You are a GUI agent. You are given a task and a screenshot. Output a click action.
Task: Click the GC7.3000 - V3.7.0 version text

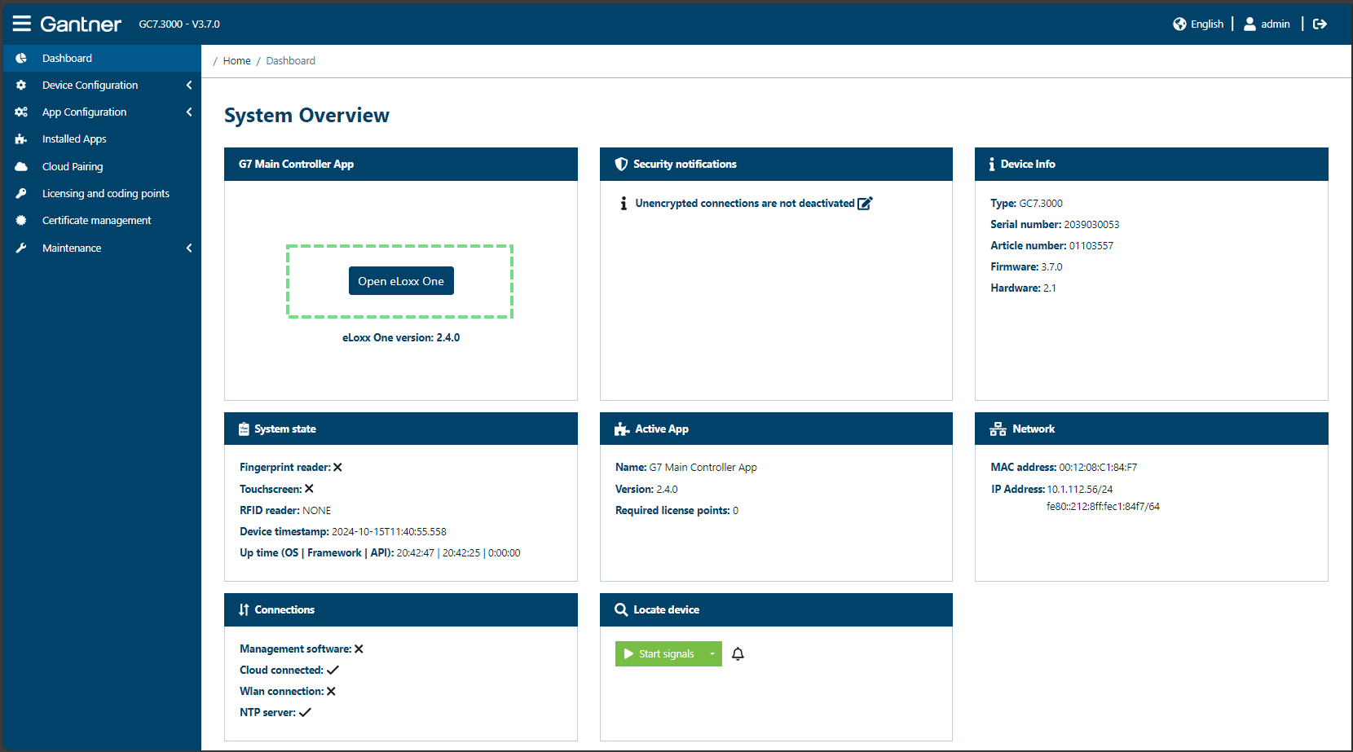tap(179, 24)
